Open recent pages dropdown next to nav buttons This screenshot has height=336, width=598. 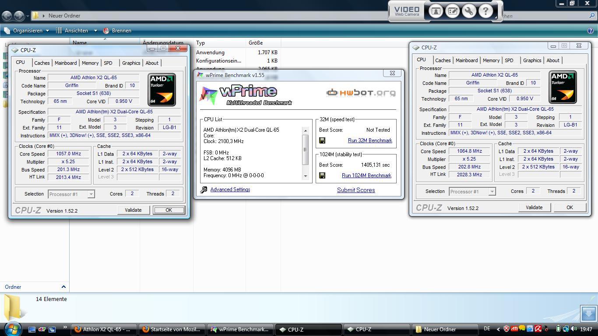tap(28, 16)
